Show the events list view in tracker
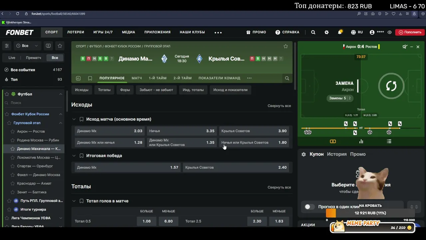This screenshot has width=426, height=240. tap(389, 141)
